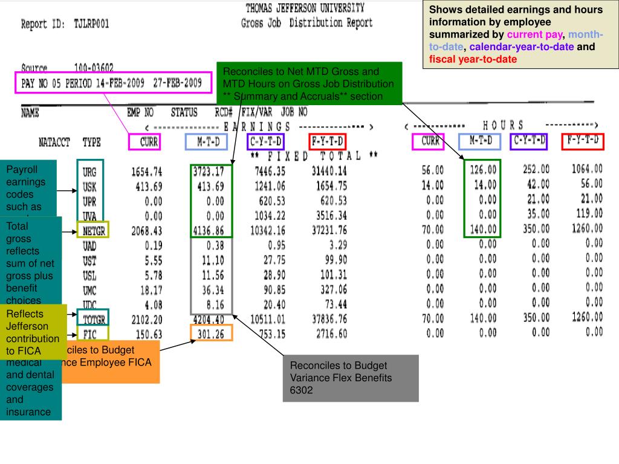Click the STATUS column header

184,112
